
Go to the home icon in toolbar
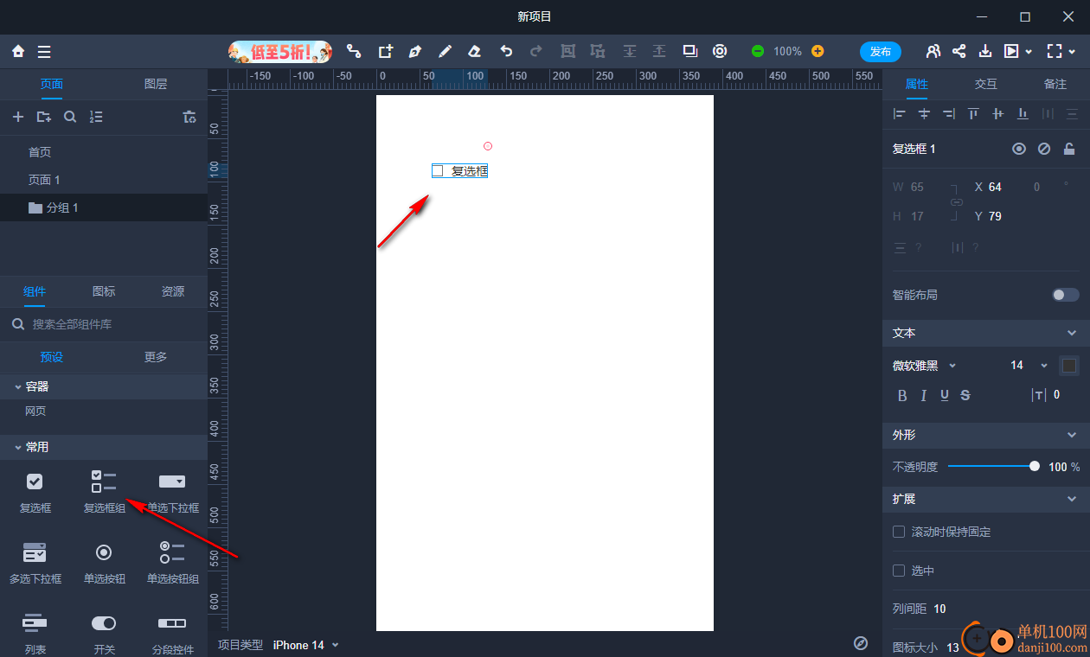pyautogui.click(x=18, y=52)
